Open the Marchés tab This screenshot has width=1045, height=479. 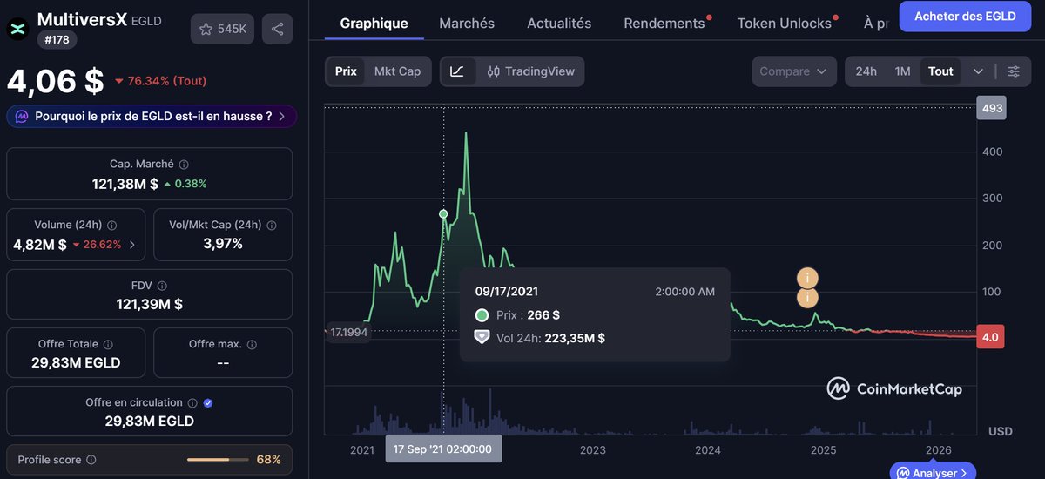467,24
